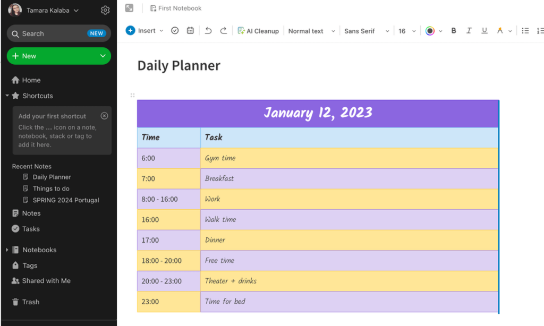Insert a numbered list

pos(539,31)
